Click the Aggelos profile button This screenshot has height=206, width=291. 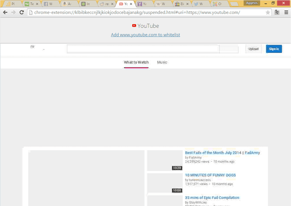click(x=252, y=3)
